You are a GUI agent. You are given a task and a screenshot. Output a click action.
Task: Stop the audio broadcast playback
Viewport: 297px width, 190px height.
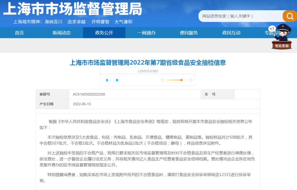[117, 80]
